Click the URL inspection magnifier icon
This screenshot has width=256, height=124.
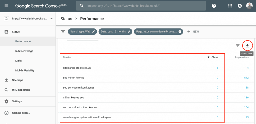pyautogui.click(x=6, y=90)
